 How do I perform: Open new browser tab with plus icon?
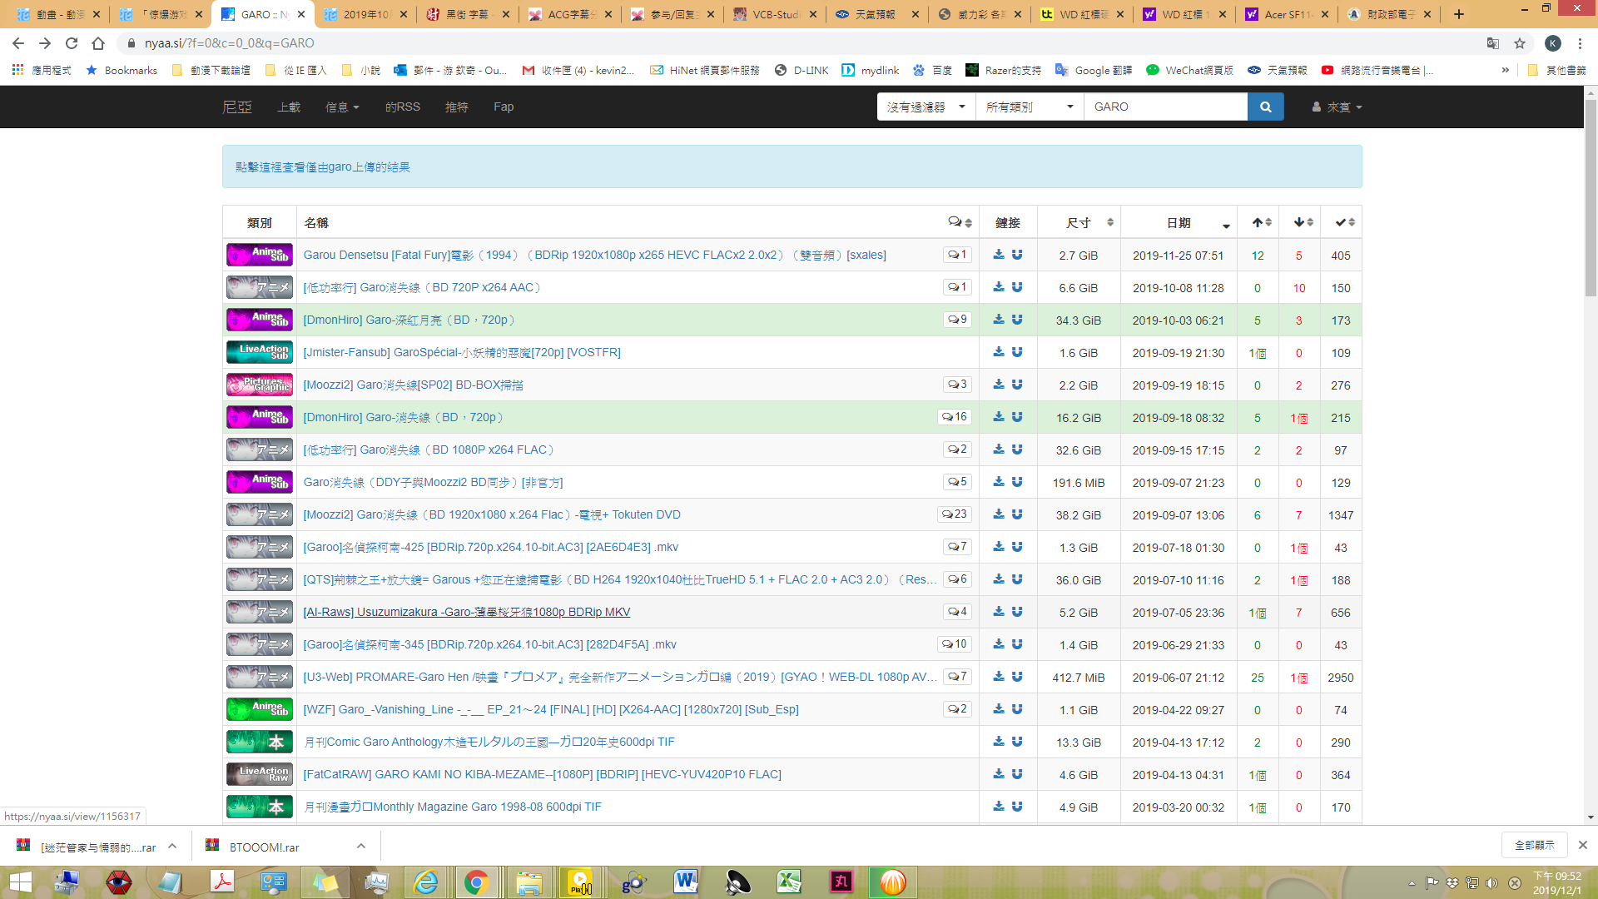click(1459, 14)
